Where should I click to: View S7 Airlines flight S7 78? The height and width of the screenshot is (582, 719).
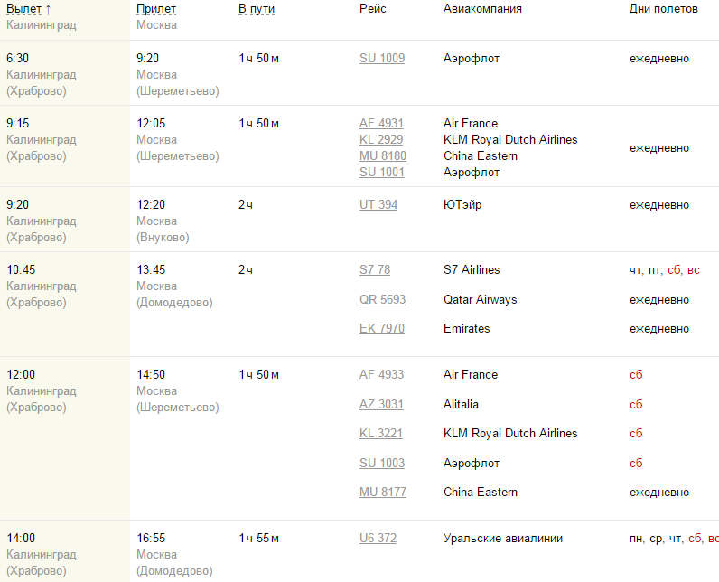375,270
